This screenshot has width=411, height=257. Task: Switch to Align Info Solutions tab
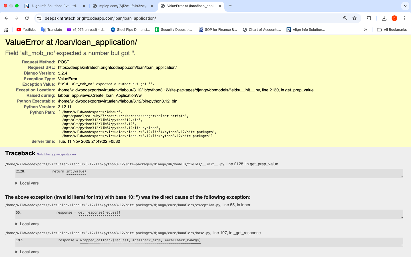point(54,6)
